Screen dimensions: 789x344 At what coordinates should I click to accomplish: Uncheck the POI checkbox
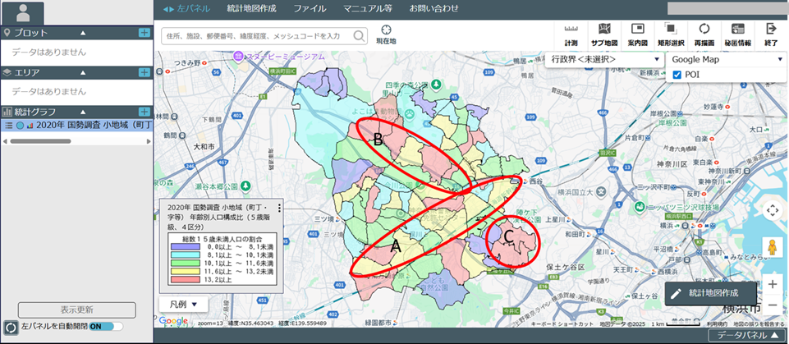tap(677, 75)
